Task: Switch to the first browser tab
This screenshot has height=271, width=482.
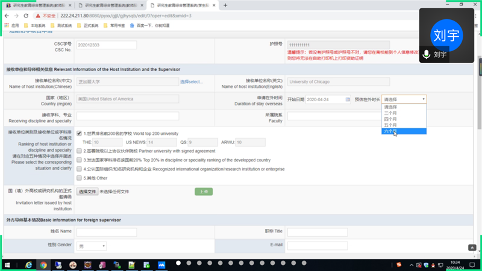Action: (38, 5)
